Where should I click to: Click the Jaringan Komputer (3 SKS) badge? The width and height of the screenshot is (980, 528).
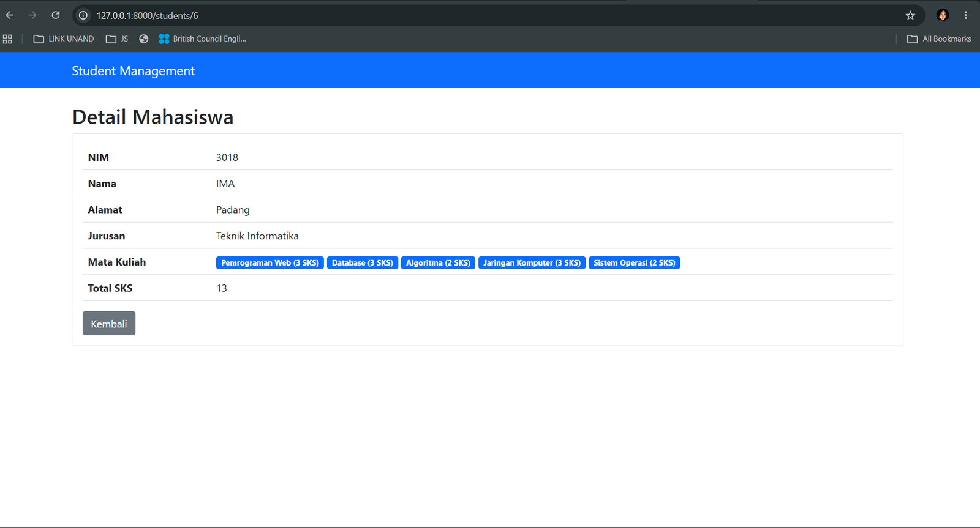click(532, 263)
